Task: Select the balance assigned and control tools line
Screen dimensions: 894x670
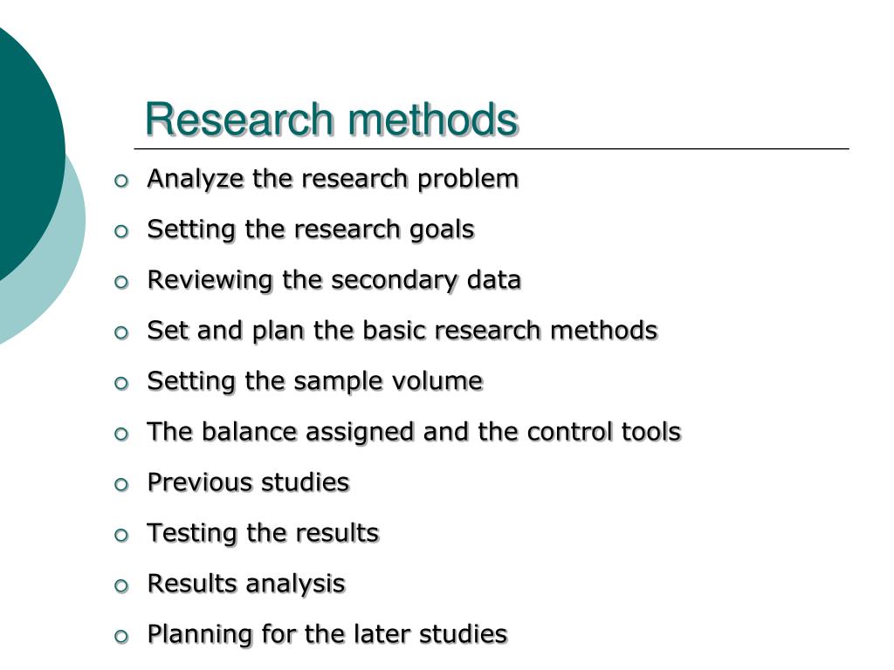Action: pos(414,432)
